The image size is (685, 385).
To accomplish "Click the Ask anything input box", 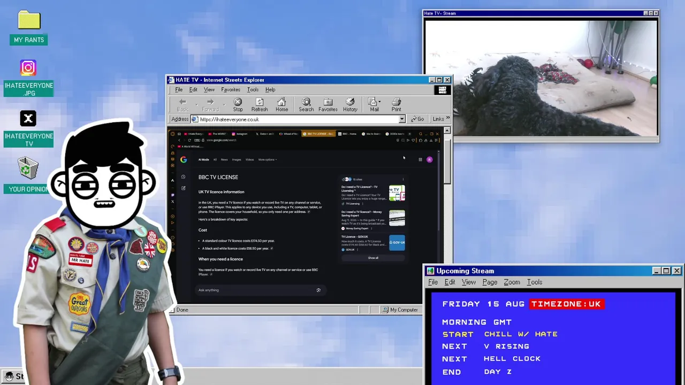I will [260, 290].
